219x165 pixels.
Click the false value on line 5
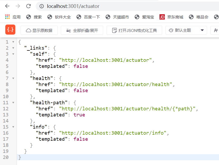[x=81, y=66]
